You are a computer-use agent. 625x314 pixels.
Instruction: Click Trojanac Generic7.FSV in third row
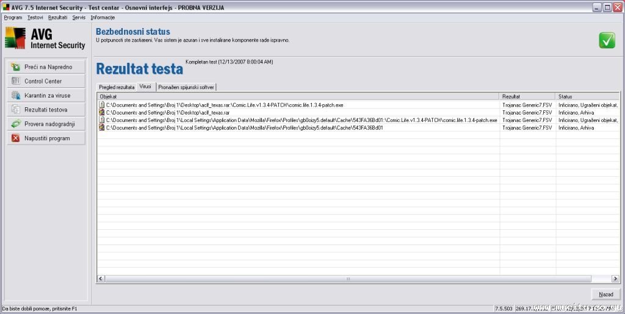527,120
